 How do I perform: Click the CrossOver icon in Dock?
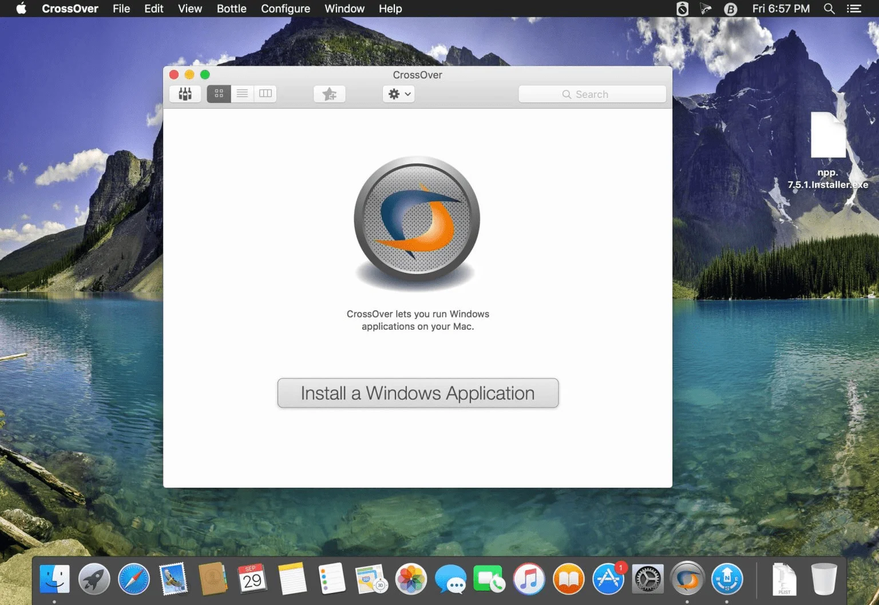coord(687,579)
